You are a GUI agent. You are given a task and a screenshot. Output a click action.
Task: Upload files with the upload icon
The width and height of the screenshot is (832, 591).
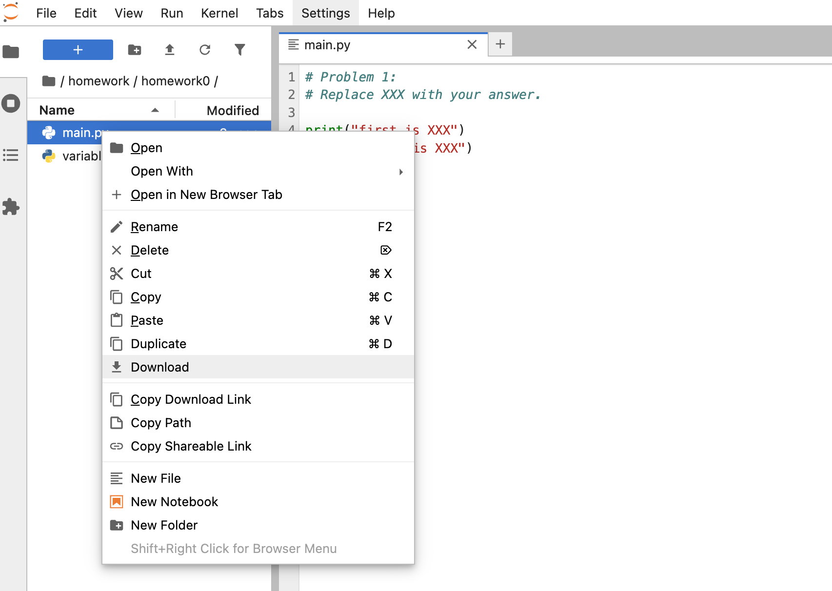pos(170,50)
